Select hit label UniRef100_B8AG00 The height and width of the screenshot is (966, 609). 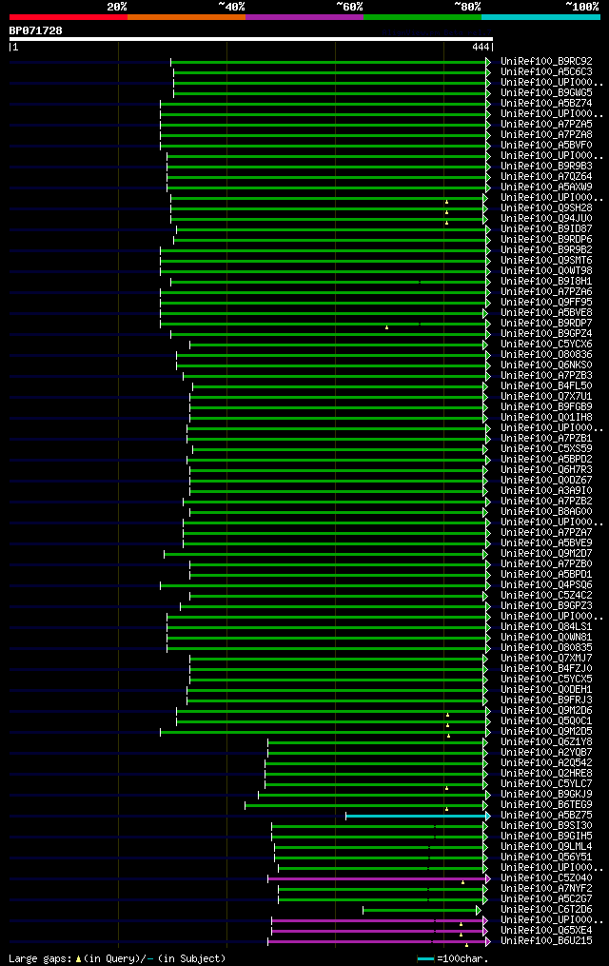click(x=546, y=512)
